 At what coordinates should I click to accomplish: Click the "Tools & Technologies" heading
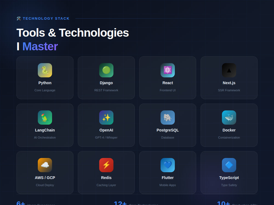tap(73, 33)
